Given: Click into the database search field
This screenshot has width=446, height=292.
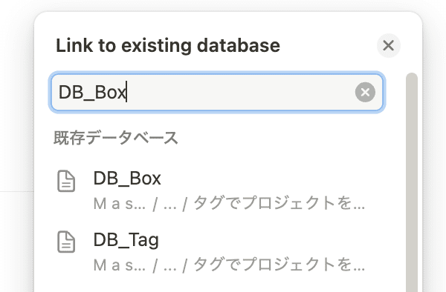Looking at the screenshot, I should pos(217,92).
